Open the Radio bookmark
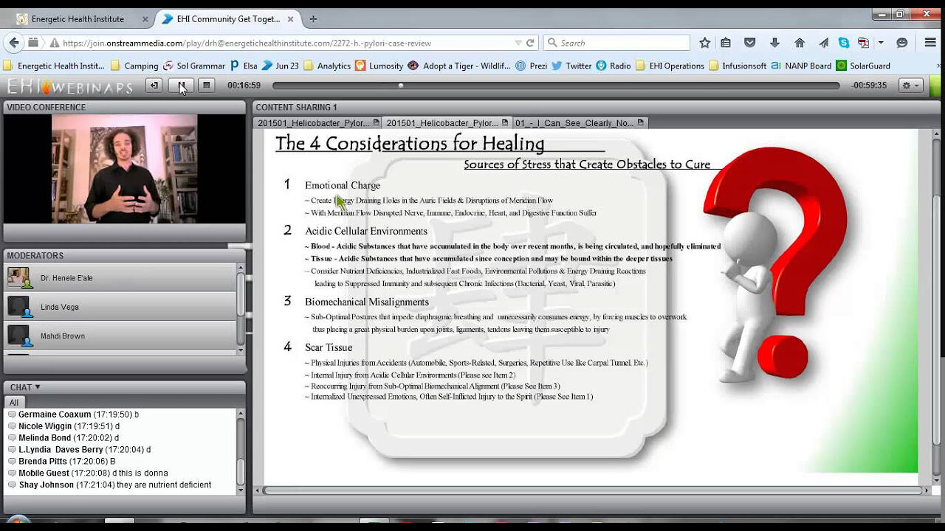The width and height of the screenshot is (945, 531). click(614, 66)
